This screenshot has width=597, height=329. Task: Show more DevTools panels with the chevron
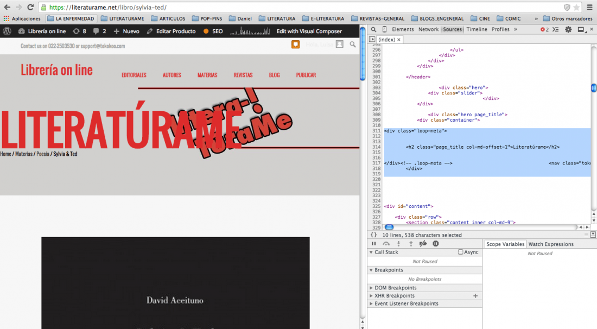tap(516, 29)
